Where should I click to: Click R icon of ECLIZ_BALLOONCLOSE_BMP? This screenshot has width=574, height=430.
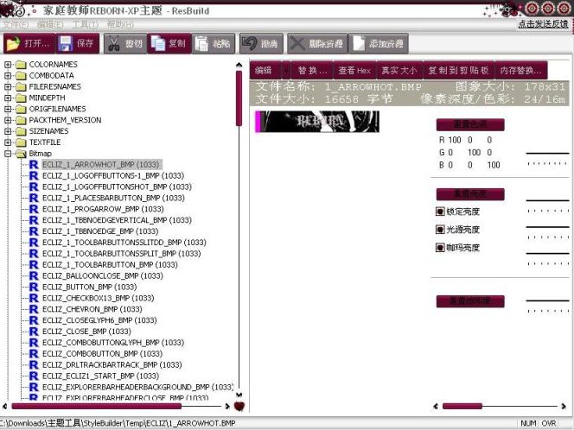click(x=34, y=276)
